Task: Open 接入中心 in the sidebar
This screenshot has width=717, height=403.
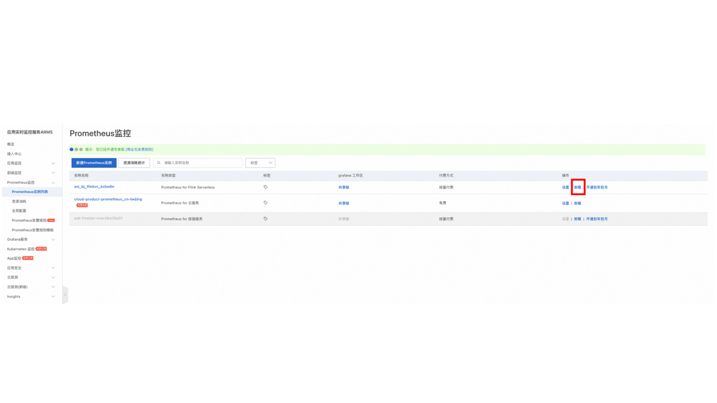Action: point(14,154)
